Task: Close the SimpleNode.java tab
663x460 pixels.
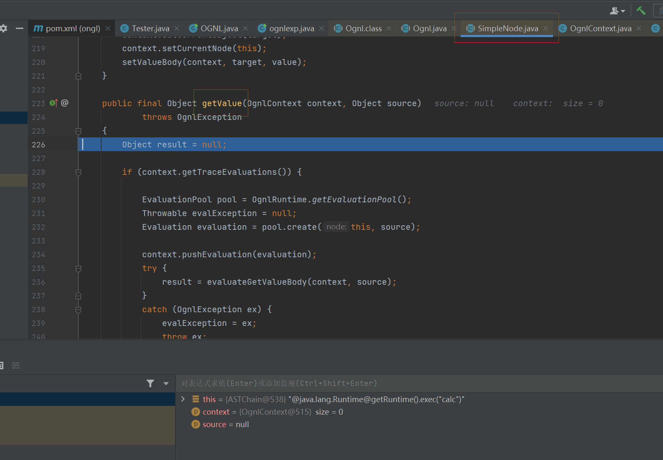Action: pyautogui.click(x=546, y=28)
